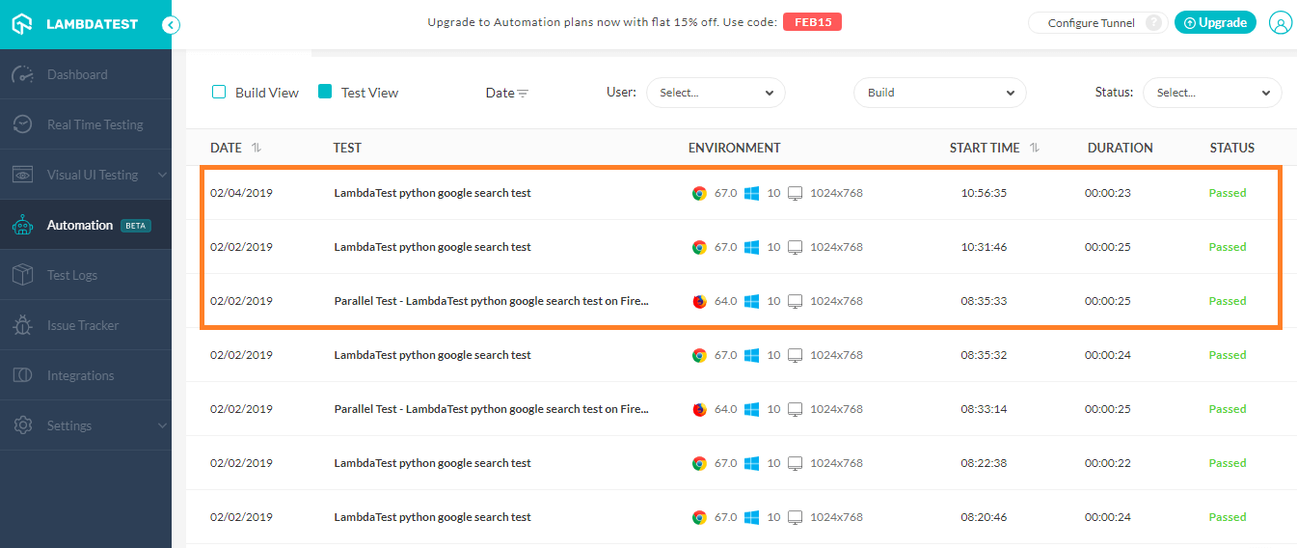Sort by START TIME column arrows icon
1297x548 pixels.
click(x=1035, y=148)
